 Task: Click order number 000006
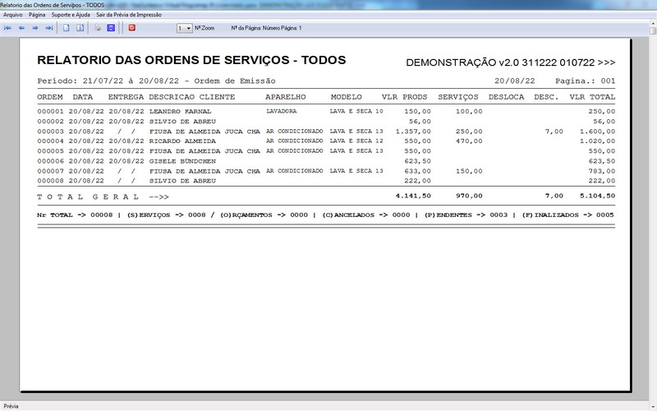50,161
